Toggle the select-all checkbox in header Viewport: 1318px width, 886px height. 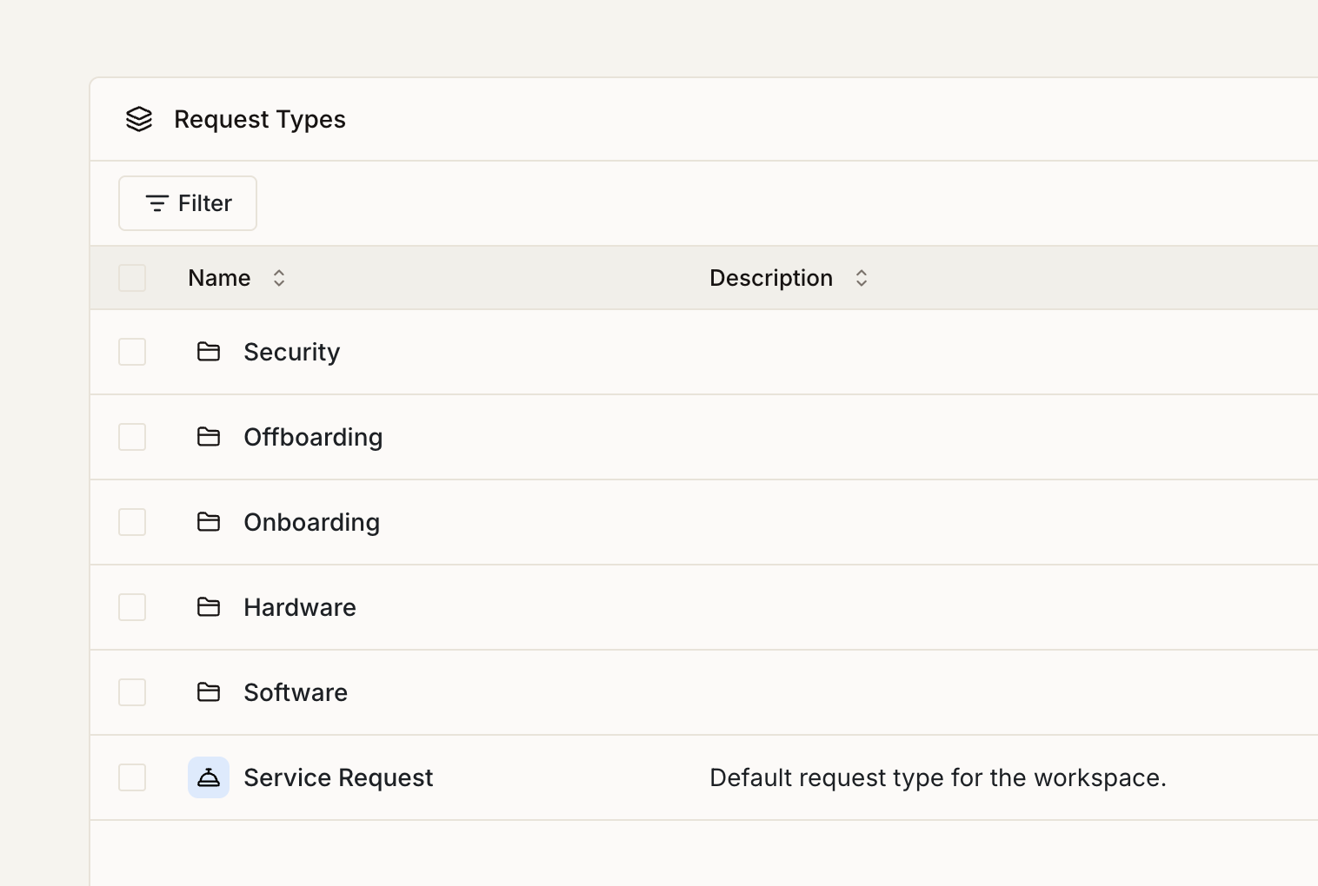pos(132,278)
